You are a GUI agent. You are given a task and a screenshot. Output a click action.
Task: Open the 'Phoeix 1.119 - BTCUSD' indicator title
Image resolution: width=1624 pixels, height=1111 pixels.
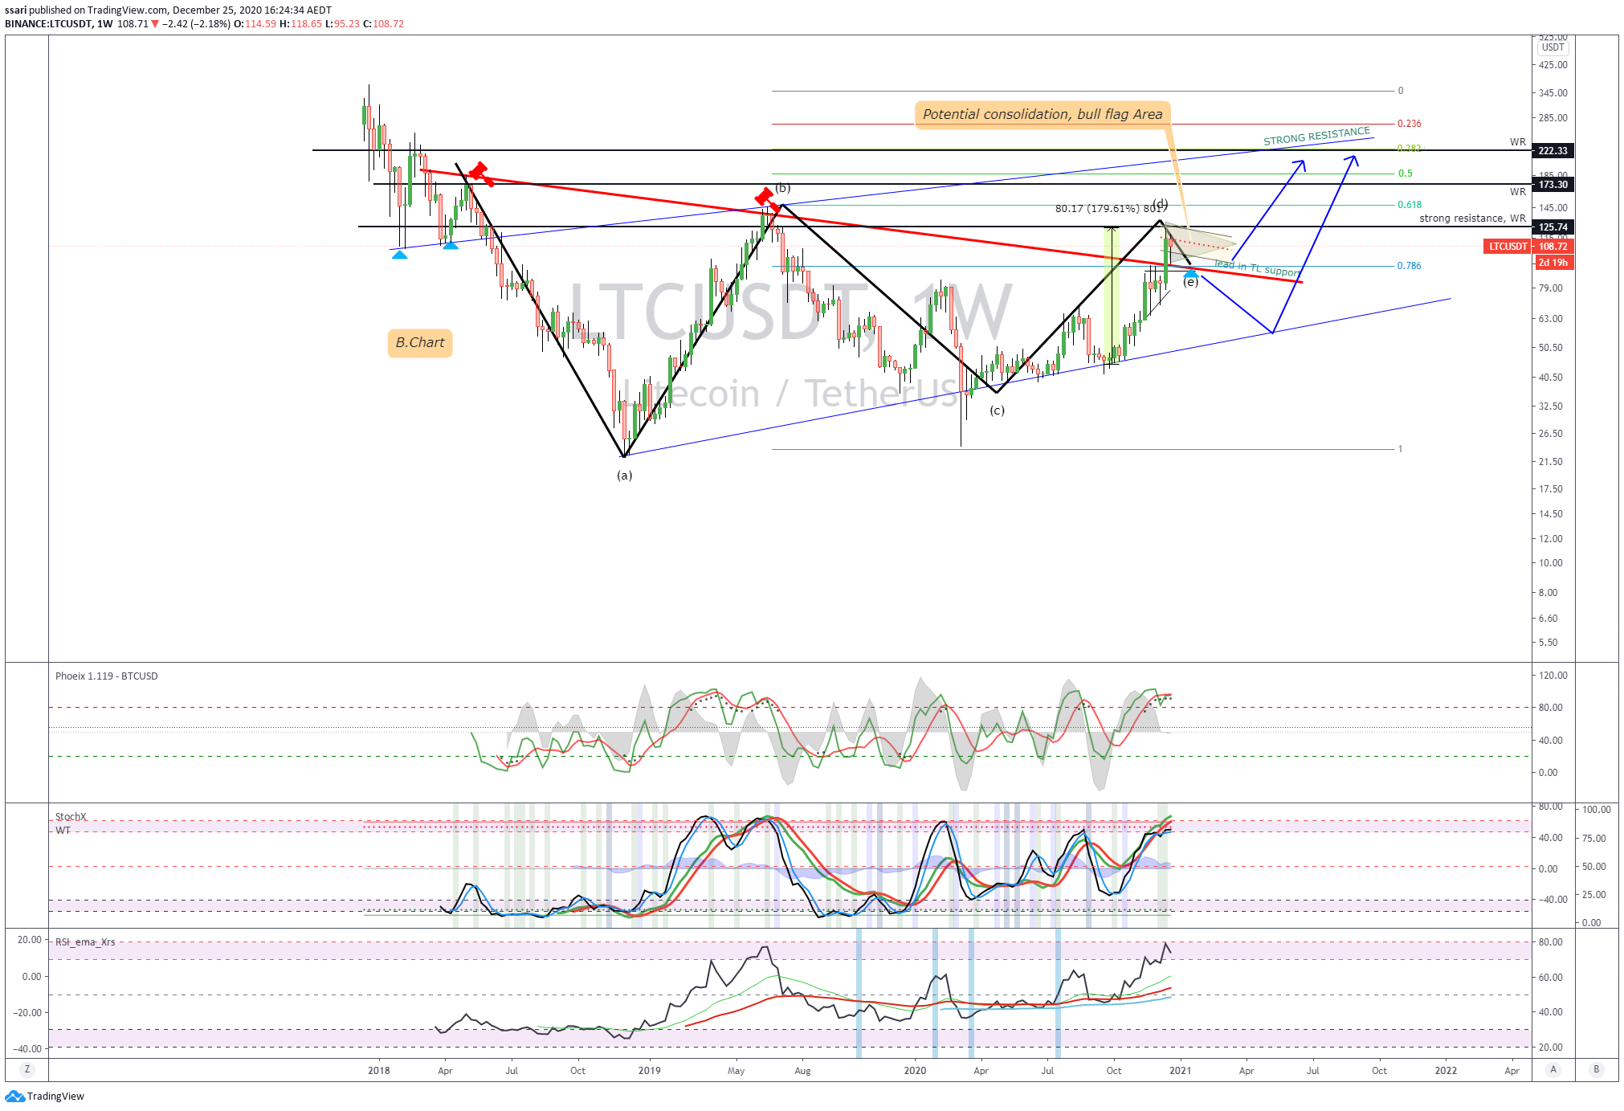106,676
